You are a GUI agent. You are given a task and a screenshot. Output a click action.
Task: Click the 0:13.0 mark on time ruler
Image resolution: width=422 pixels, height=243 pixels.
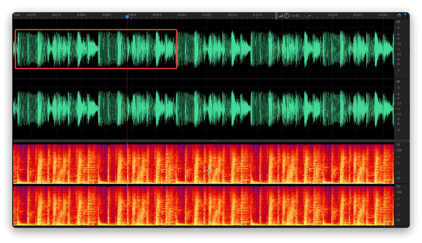(333, 15)
